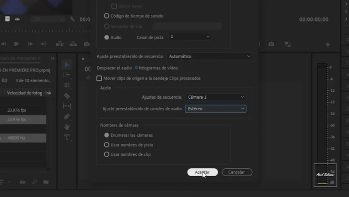The height and width of the screenshot is (197, 349).
Task: Click the Program monitor timecode 00:00:00:00
Action: (x=314, y=19)
